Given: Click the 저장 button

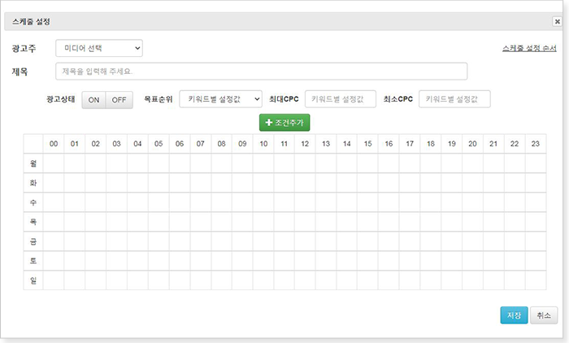Looking at the screenshot, I should coord(514,315).
